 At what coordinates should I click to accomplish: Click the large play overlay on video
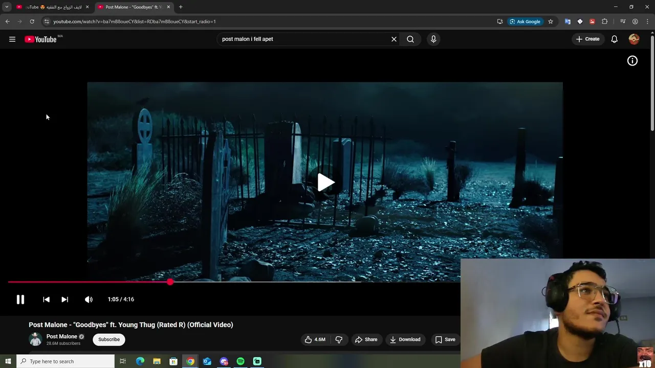[x=325, y=182]
